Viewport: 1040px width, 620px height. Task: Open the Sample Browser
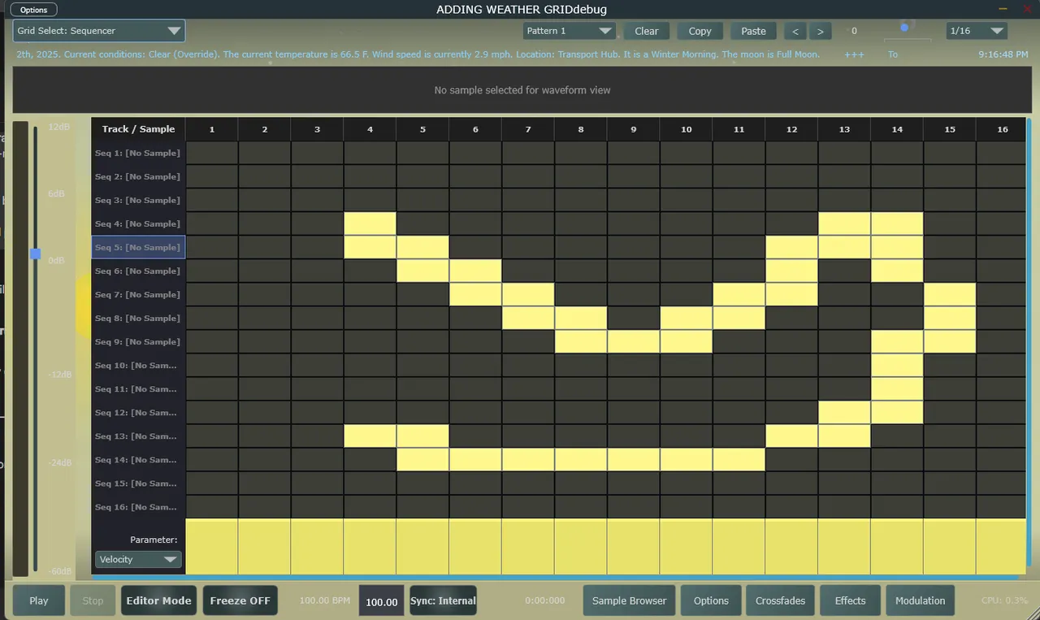[629, 600]
